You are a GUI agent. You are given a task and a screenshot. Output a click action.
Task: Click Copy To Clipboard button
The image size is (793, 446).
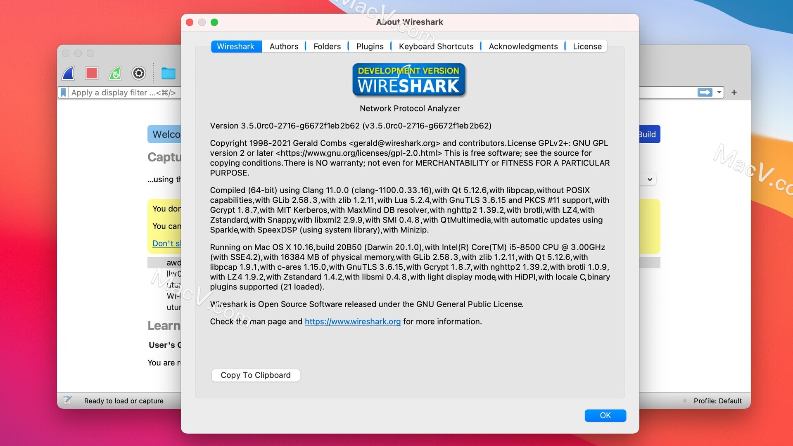point(255,375)
